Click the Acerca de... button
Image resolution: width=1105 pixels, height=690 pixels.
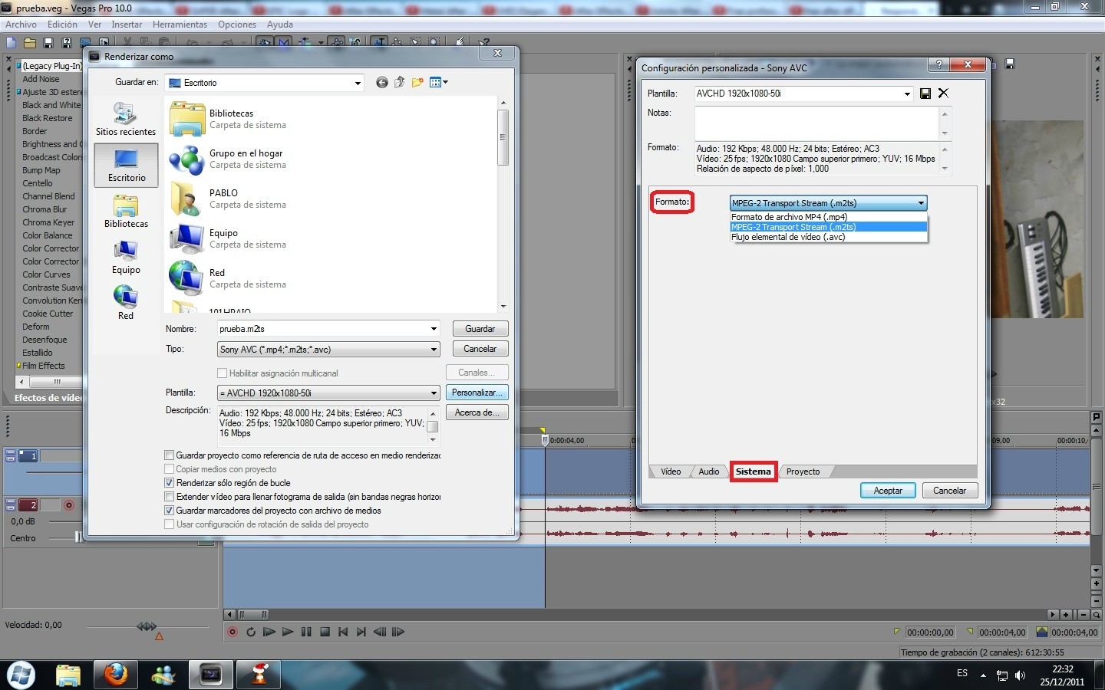pyautogui.click(x=477, y=412)
